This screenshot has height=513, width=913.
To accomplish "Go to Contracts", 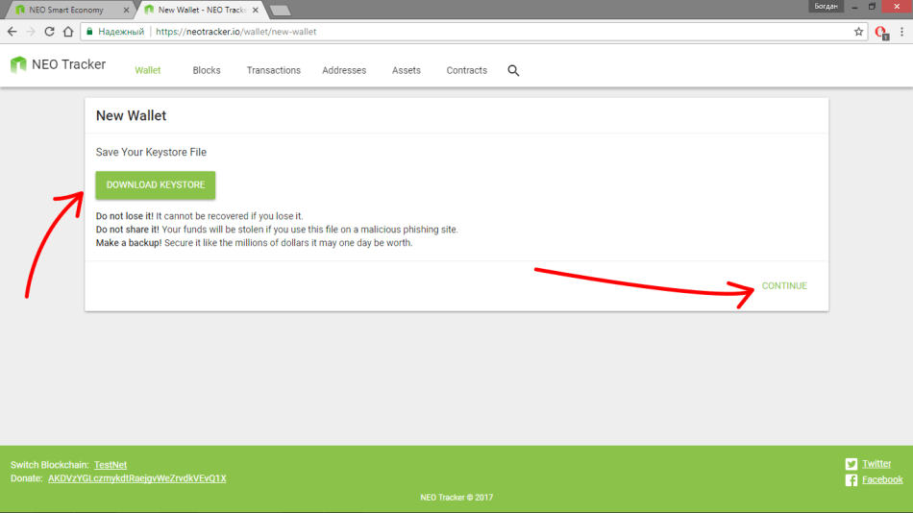I will 466,70.
